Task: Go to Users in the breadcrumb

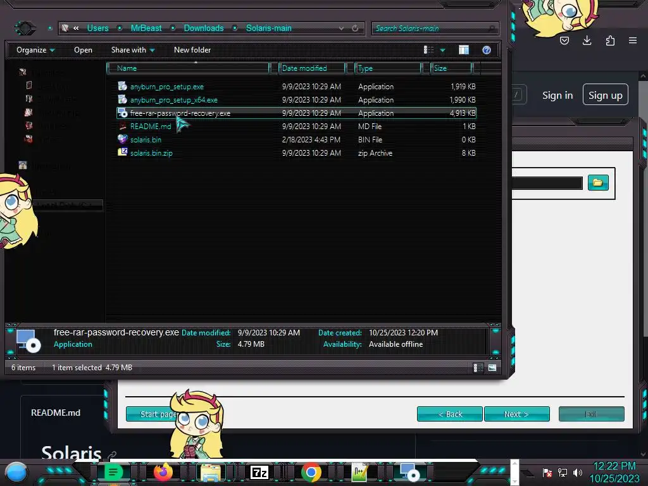Action: (97, 28)
